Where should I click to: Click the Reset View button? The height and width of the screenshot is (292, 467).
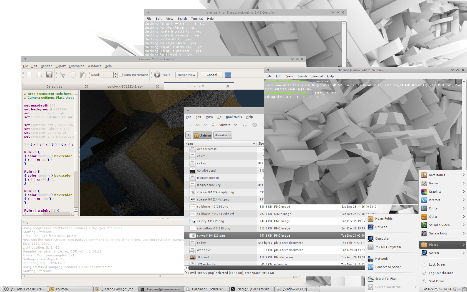point(187,75)
